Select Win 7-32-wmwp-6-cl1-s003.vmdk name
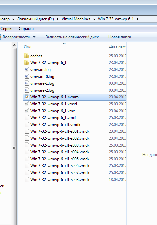The image size is (157, 225). (x=60, y=145)
